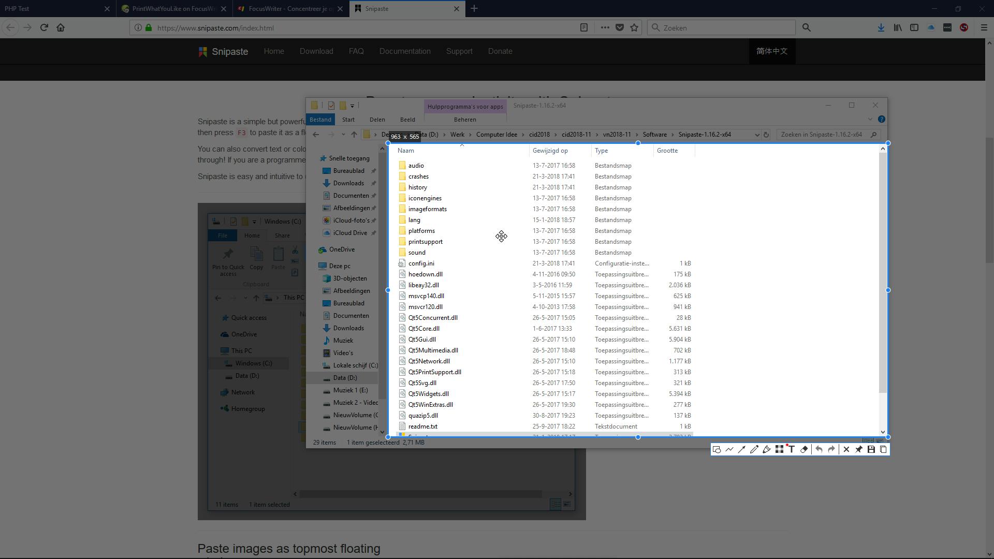Open the address bar history dropdown
The image size is (994, 559).
pyautogui.click(x=757, y=135)
